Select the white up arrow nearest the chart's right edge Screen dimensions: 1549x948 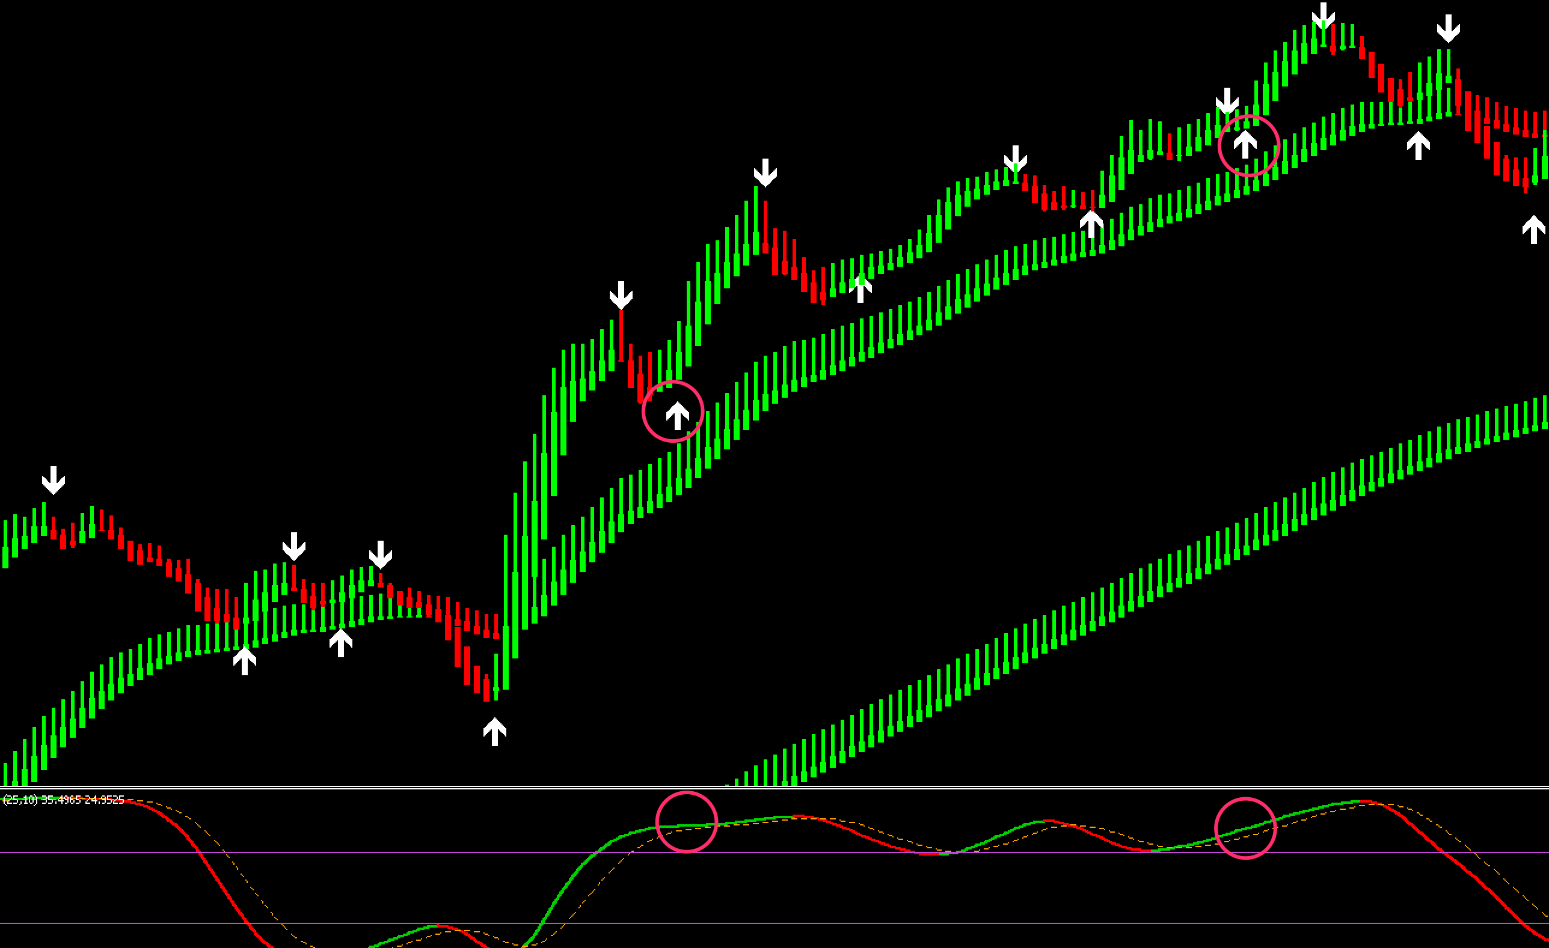tap(1534, 229)
